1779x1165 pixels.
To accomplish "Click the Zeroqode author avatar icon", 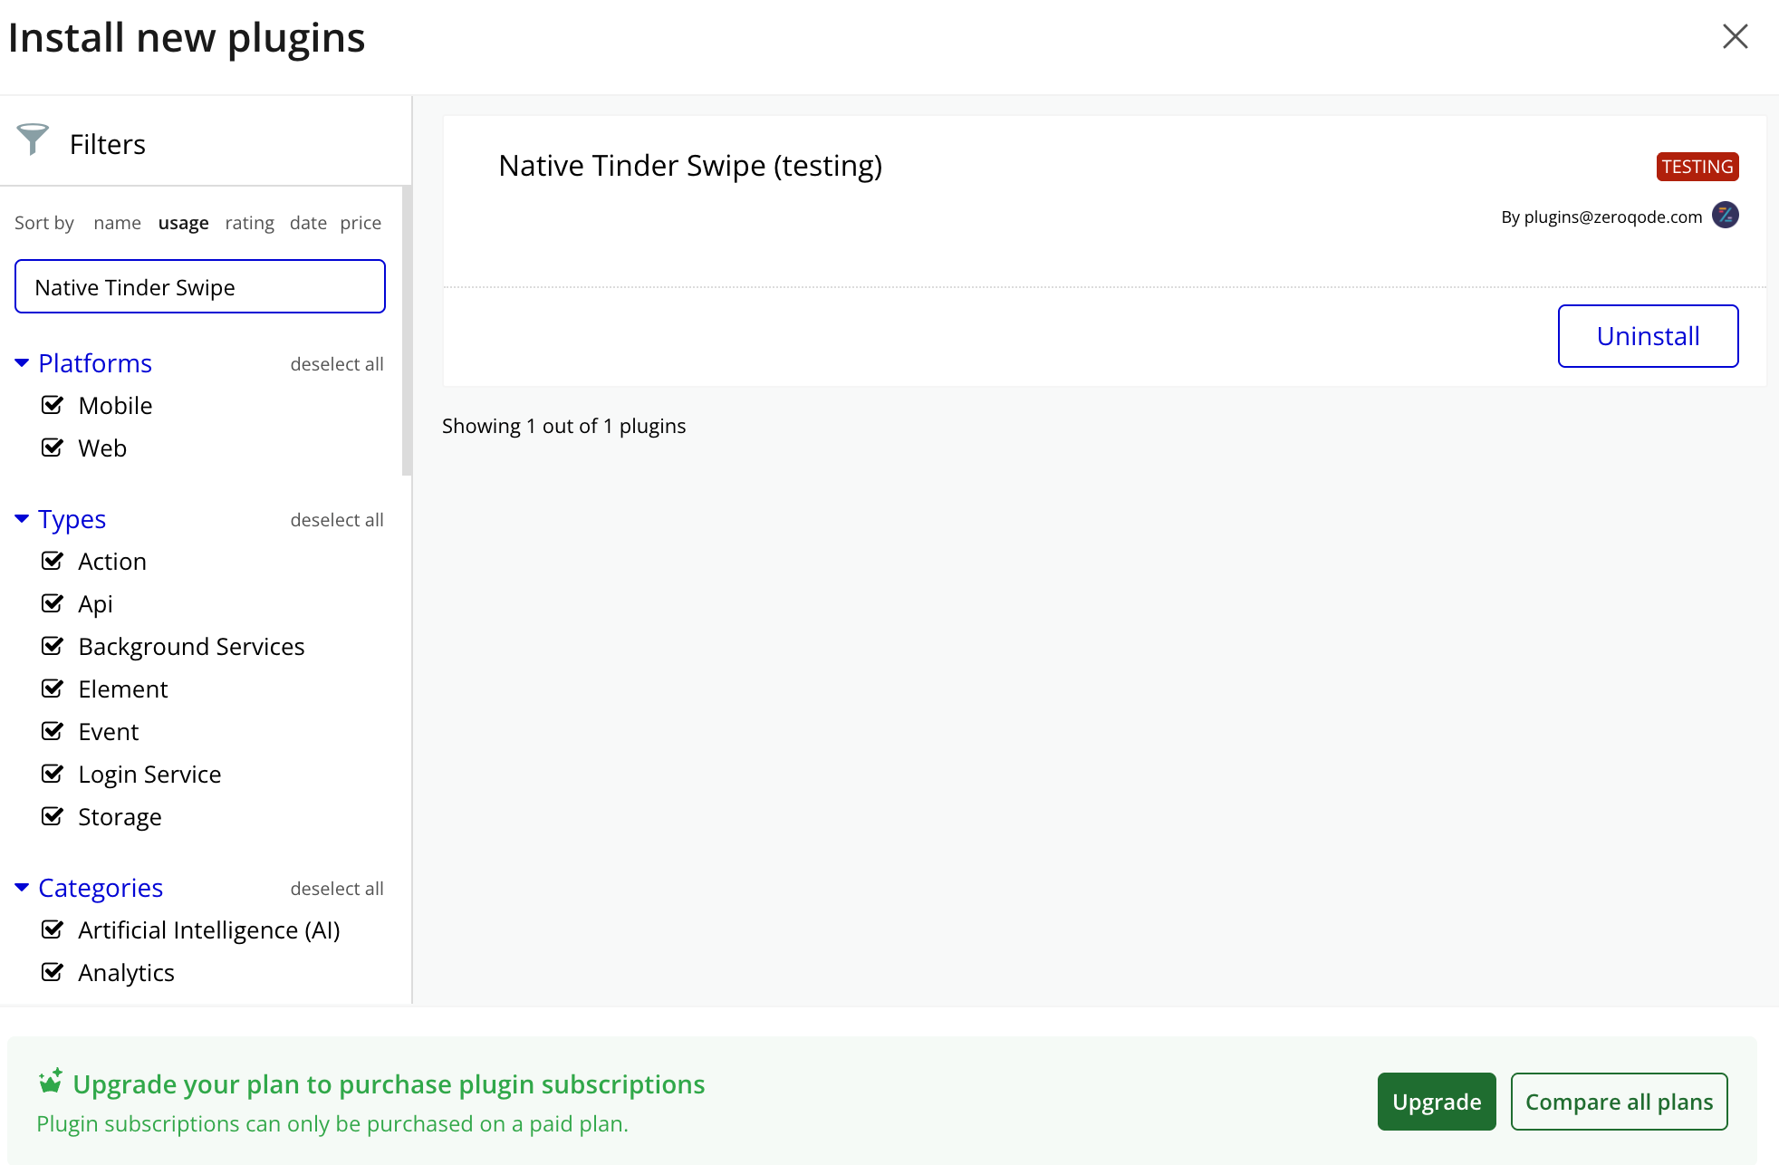I will (x=1725, y=216).
